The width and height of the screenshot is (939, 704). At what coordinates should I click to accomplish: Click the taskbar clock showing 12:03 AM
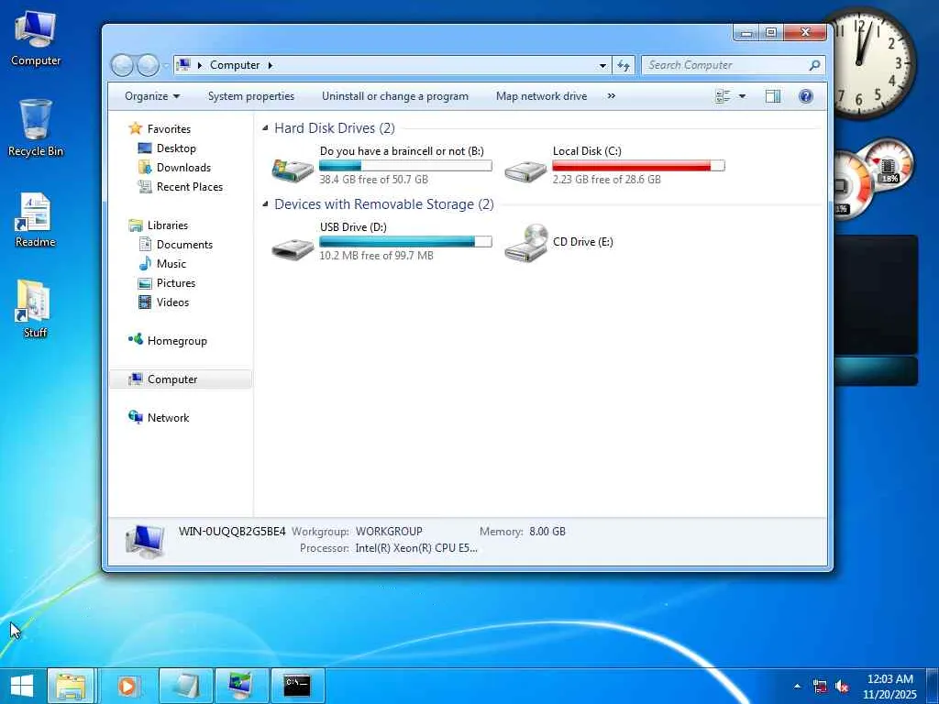(x=889, y=686)
